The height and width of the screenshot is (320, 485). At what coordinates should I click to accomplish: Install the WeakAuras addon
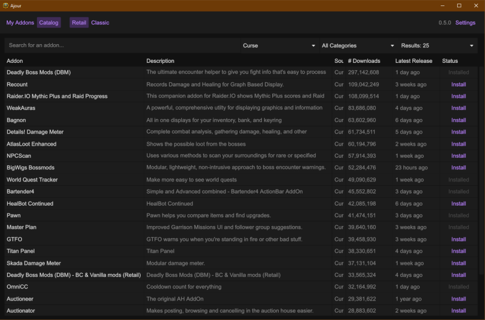[458, 108]
